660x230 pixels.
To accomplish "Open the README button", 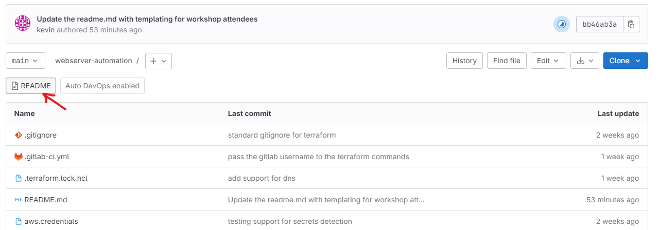I will click(31, 86).
